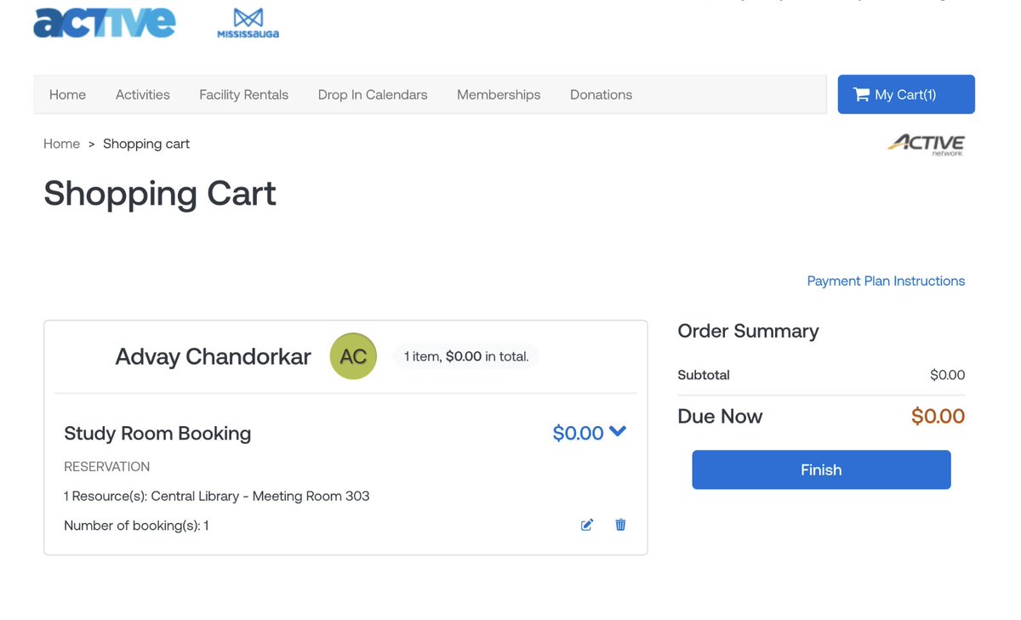1021x620 pixels.
Task: Click the Home breadcrumb link
Action: (x=61, y=144)
